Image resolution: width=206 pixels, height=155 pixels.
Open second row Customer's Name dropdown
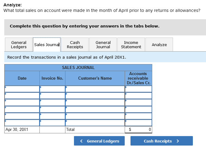(95, 96)
